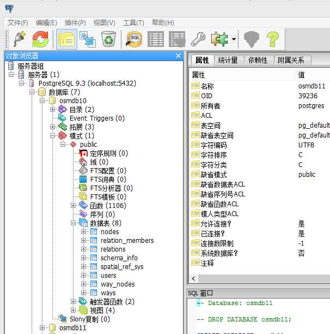Click the 名称 property row

[x=259, y=86]
